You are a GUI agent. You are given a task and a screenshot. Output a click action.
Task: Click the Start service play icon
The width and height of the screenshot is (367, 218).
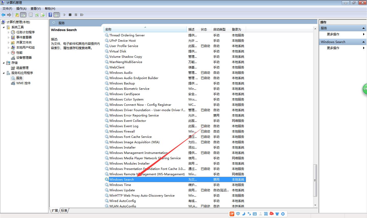(x=64, y=15)
